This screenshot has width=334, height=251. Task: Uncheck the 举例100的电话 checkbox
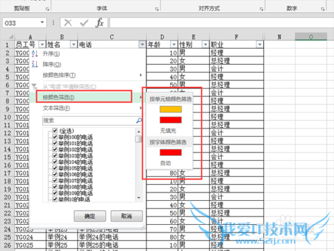click(55, 137)
